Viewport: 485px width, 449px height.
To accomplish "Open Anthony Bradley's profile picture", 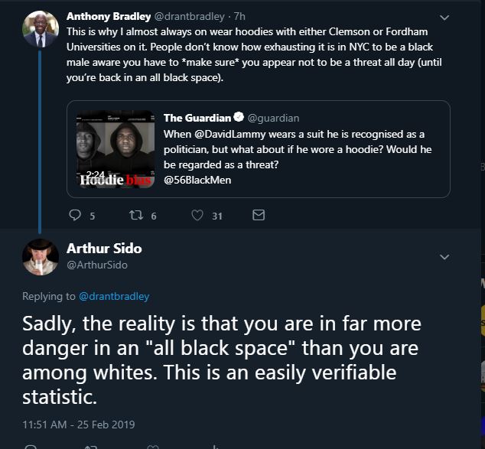I will click(41, 29).
